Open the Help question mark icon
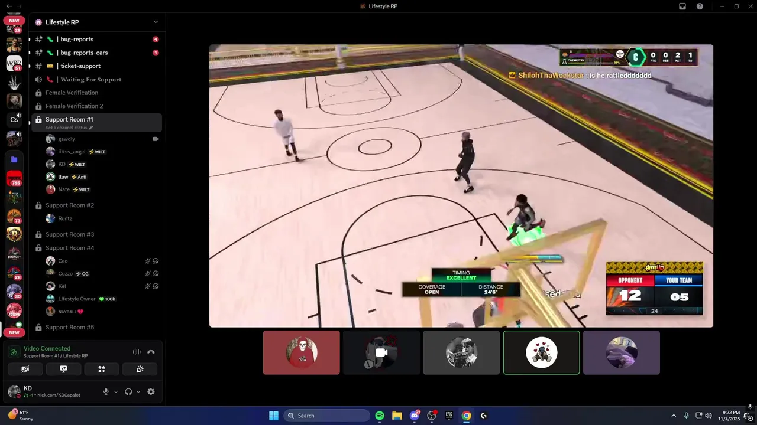The image size is (757, 425). [x=700, y=6]
